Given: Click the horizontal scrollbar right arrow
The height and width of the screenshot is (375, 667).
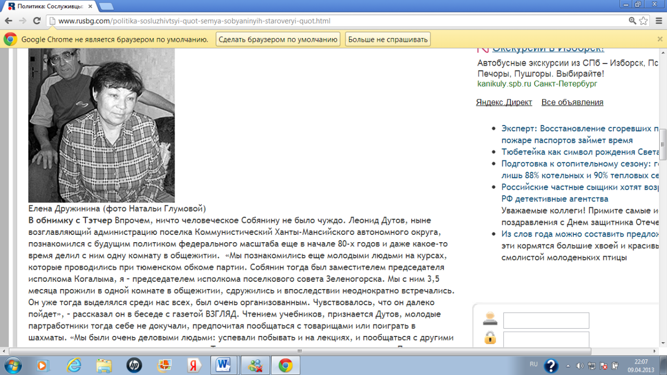Looking at the screenshot, I should [x=655, y=351].
